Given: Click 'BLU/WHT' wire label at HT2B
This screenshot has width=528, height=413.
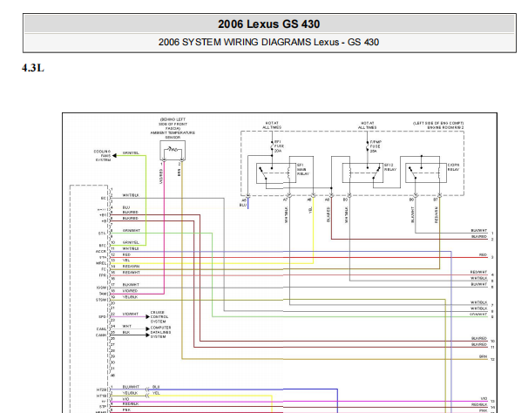Looking at the screenshot, I should click(131, 387).
